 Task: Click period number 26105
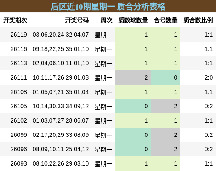click(x=19, y=106)
